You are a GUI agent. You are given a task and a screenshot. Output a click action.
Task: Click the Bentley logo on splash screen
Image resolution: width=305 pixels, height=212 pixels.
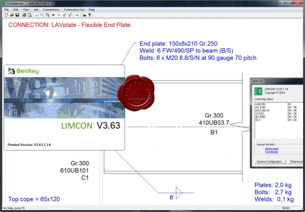[x=24, y=71]
